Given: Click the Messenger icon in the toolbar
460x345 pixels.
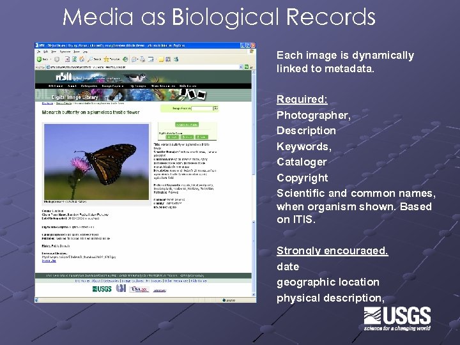Looking at the screenshot, I should tap(176, 59).
